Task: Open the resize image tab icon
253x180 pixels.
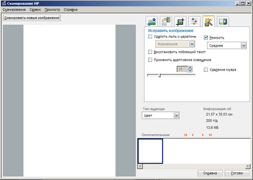Action: [151, 21]
